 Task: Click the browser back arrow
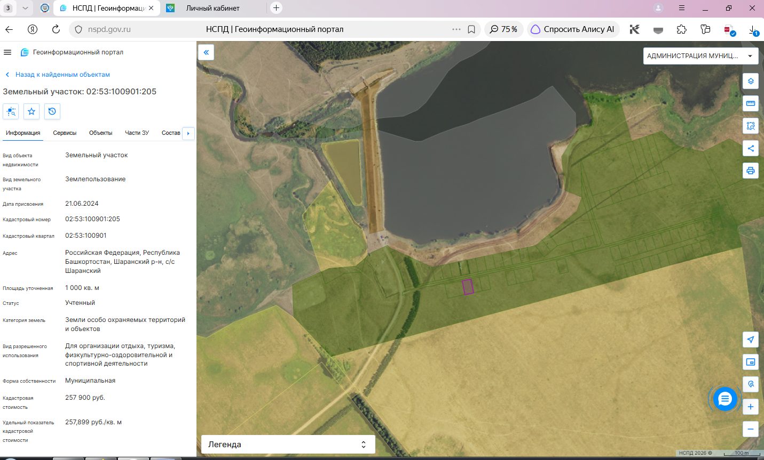pyautogui.click(x=9, y=29)
